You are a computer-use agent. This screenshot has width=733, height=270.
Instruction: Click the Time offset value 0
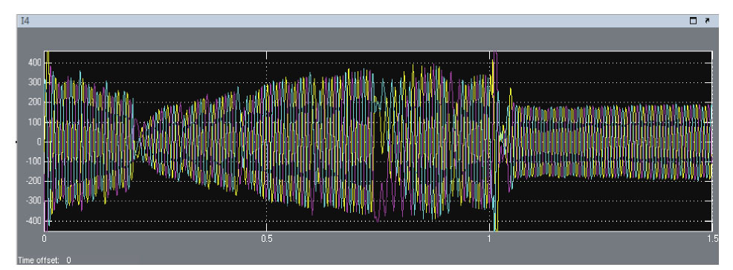68,260
